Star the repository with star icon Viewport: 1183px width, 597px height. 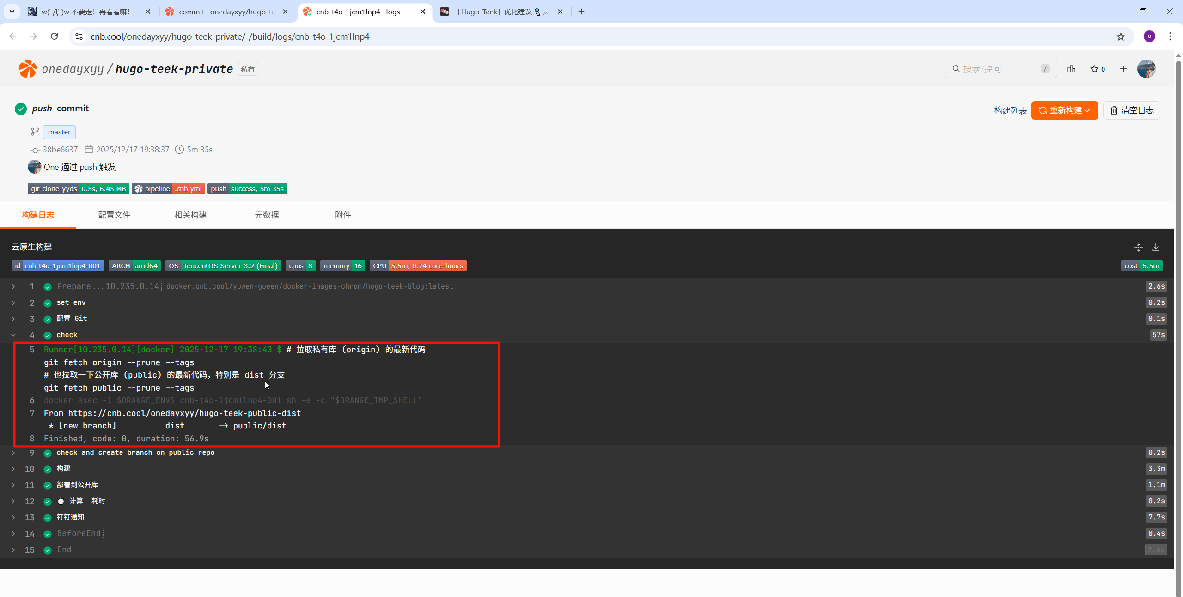[x=1094, y=69]
